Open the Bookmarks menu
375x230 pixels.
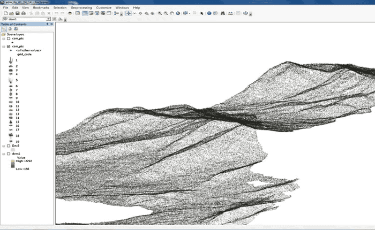41,7
